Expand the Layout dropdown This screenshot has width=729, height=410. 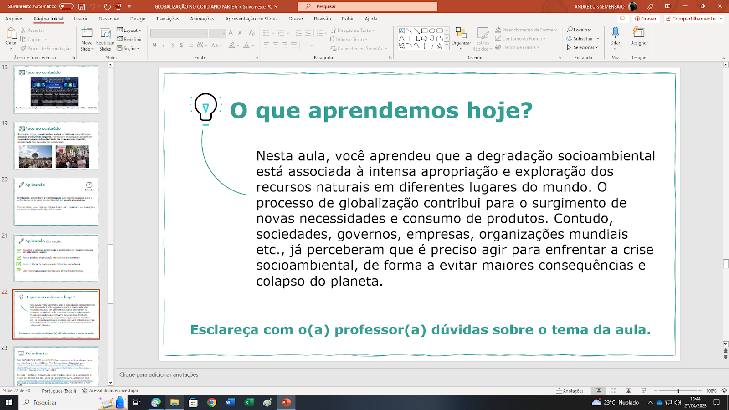click(x=129, y=30)
